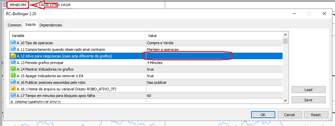Click the A.16 Publicar posicoes row icon

(13, 82)
